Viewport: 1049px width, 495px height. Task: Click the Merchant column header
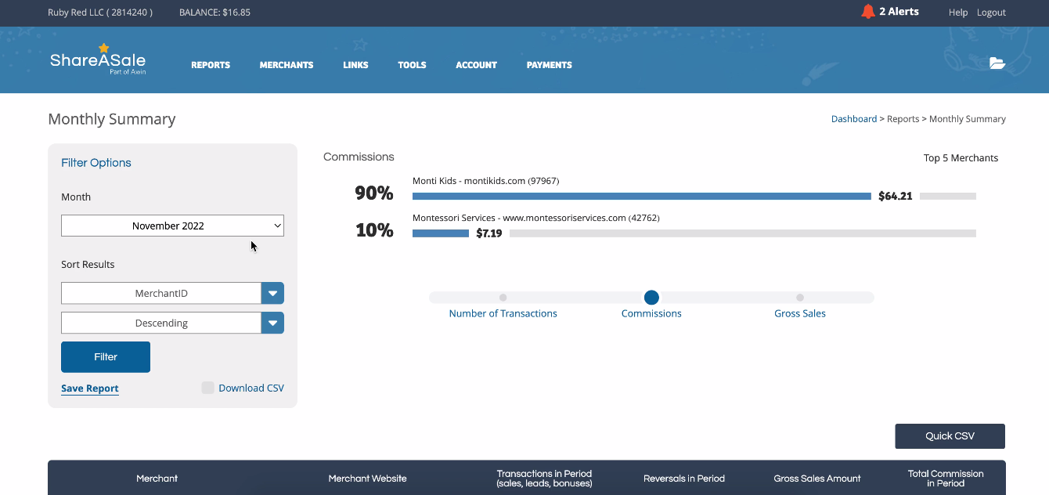pos(157,479)
